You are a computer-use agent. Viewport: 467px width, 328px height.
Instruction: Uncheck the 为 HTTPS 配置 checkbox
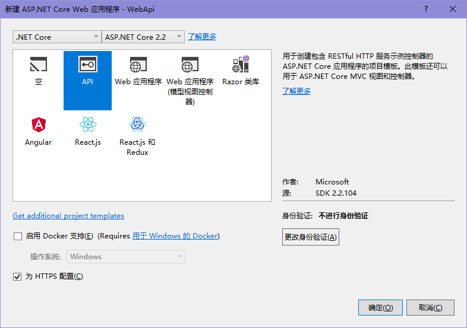click(17, 276)
